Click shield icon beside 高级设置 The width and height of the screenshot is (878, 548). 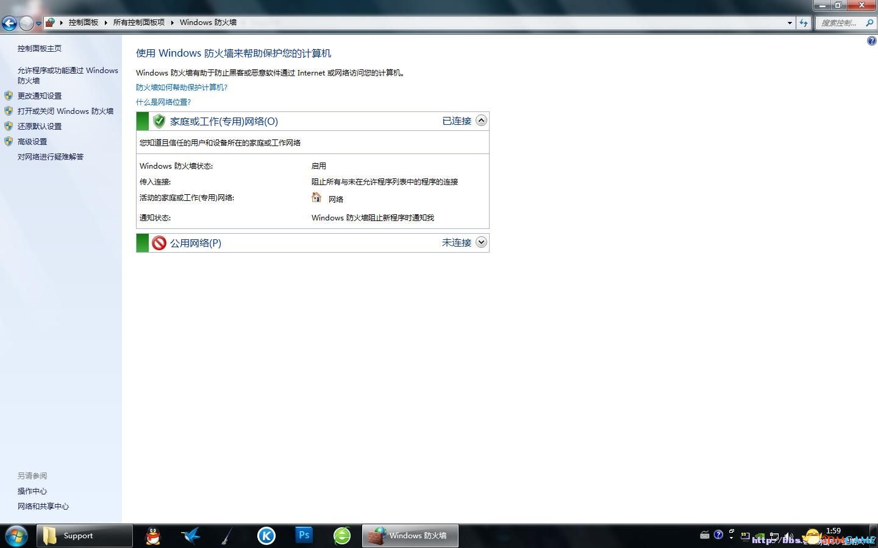pyautogui.click(x=9, y=141)
